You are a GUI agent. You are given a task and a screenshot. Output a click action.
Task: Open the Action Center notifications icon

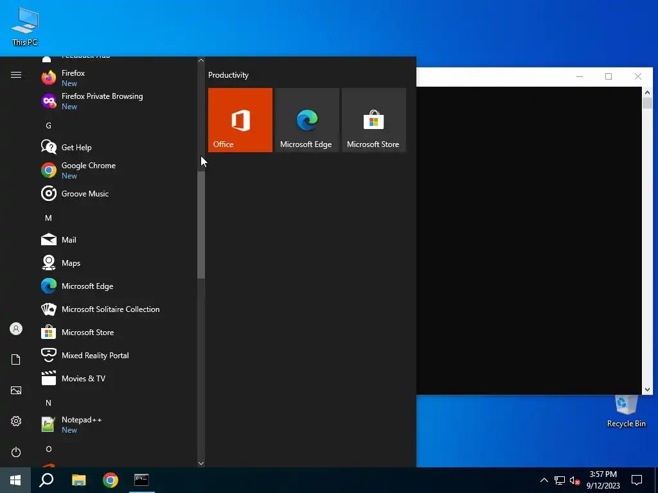(637, 480)
